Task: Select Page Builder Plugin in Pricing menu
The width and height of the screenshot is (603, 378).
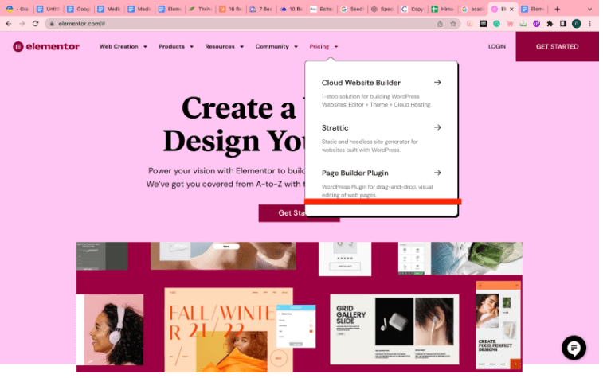Action: point(354,173)
